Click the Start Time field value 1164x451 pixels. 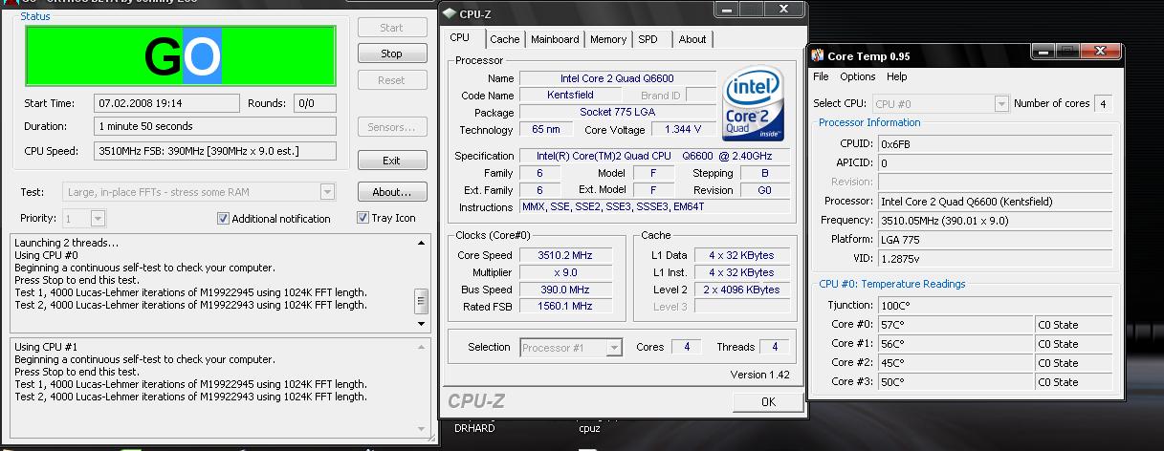167,103
